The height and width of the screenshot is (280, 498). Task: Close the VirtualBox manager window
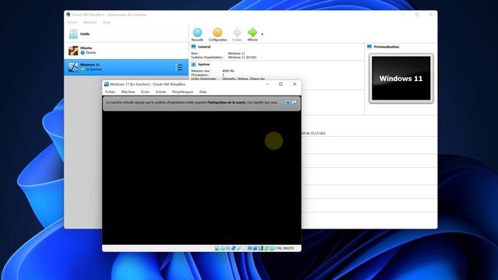[x=431, y=15]
